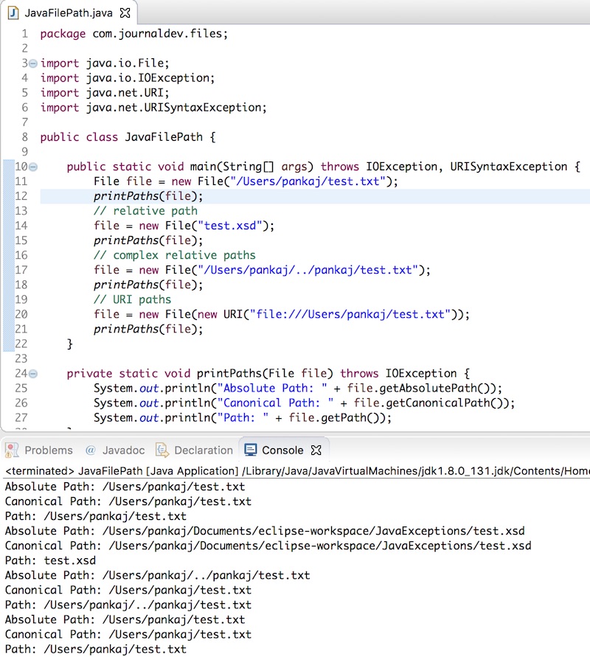
Task: Click the '// URI paths' comment
Action: pyautogui.click(x=133, y=299)
